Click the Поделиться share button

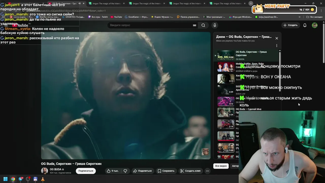142,171
